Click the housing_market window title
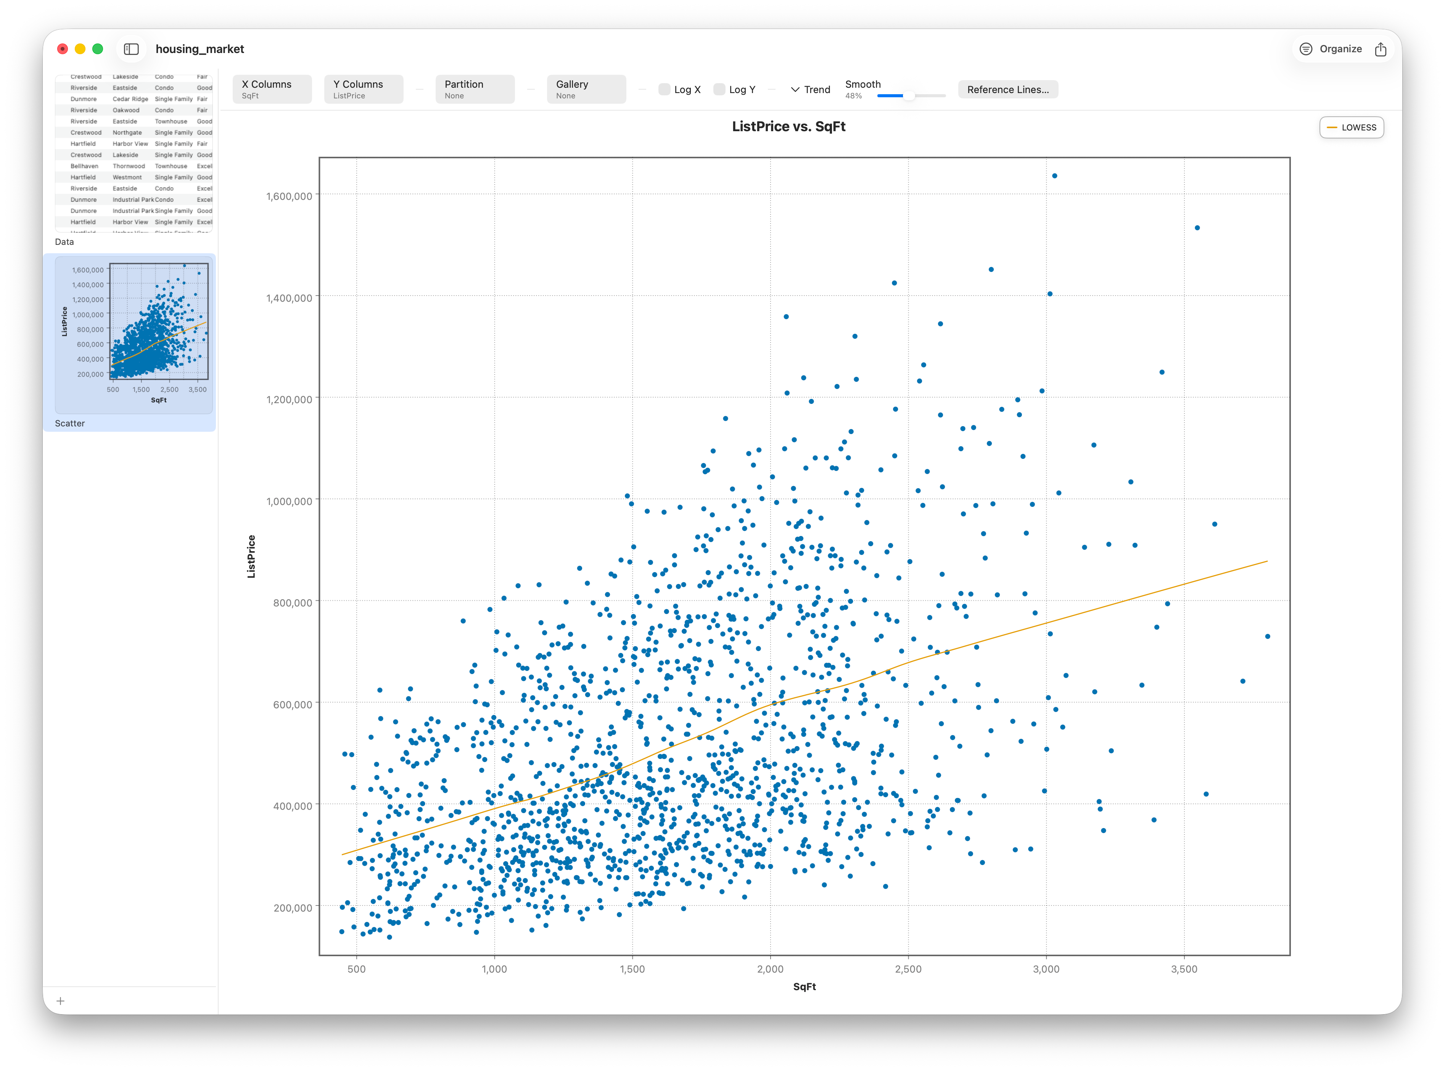The height and width of the screenshot is (1071, 1445). [x=200, y=48]
